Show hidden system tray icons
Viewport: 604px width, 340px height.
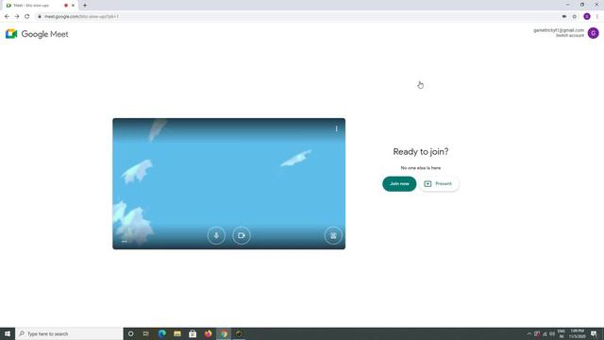(x=528, y=333)
